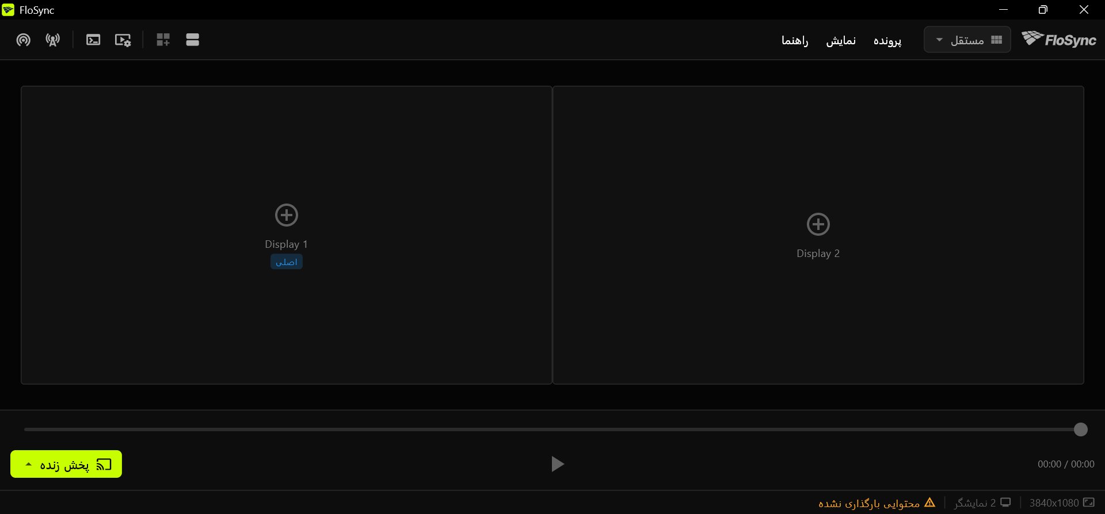
Task: Click the Display 1 label
Action: tap(287, 244)
